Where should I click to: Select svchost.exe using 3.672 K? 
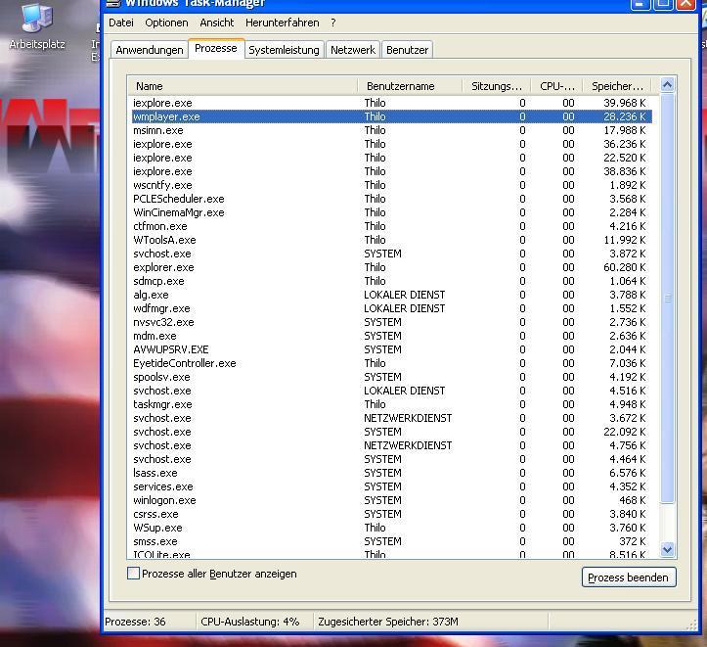point(391,418)
